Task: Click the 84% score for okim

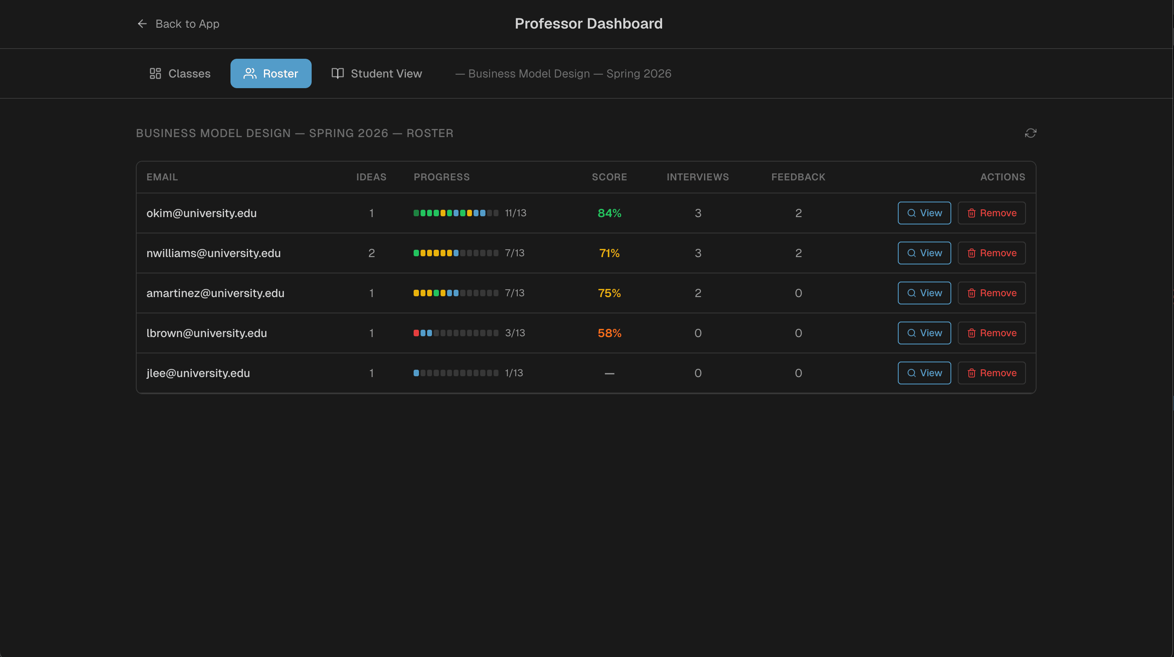Action: 609,213
